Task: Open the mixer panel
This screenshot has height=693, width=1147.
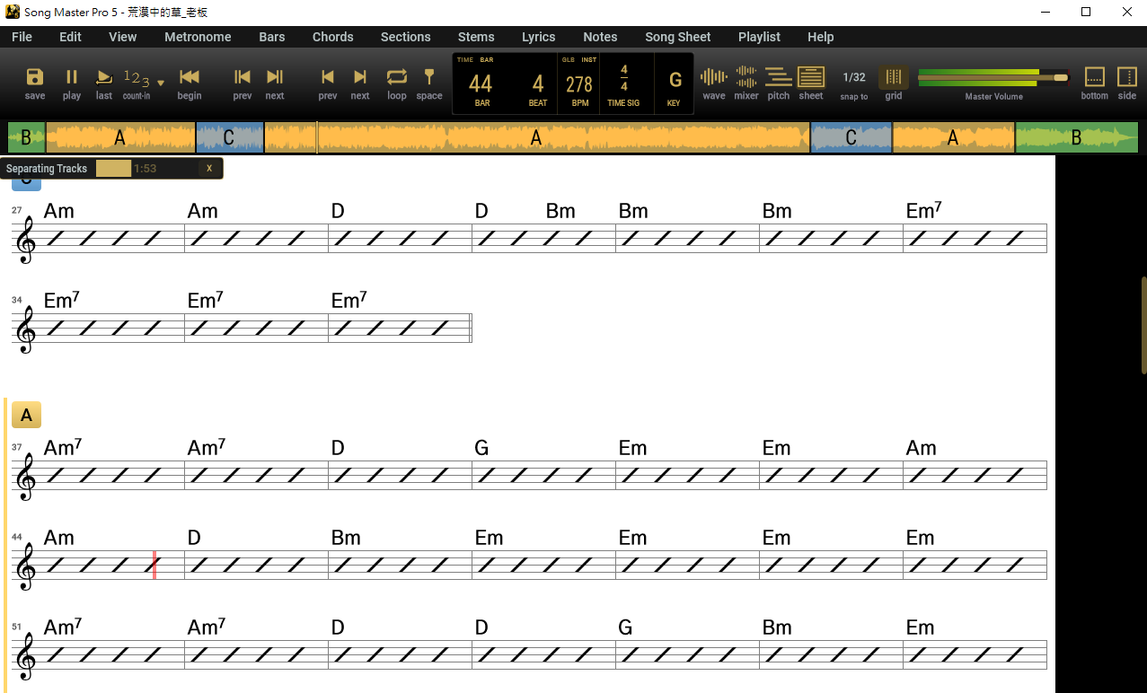Action: [746, 77]
